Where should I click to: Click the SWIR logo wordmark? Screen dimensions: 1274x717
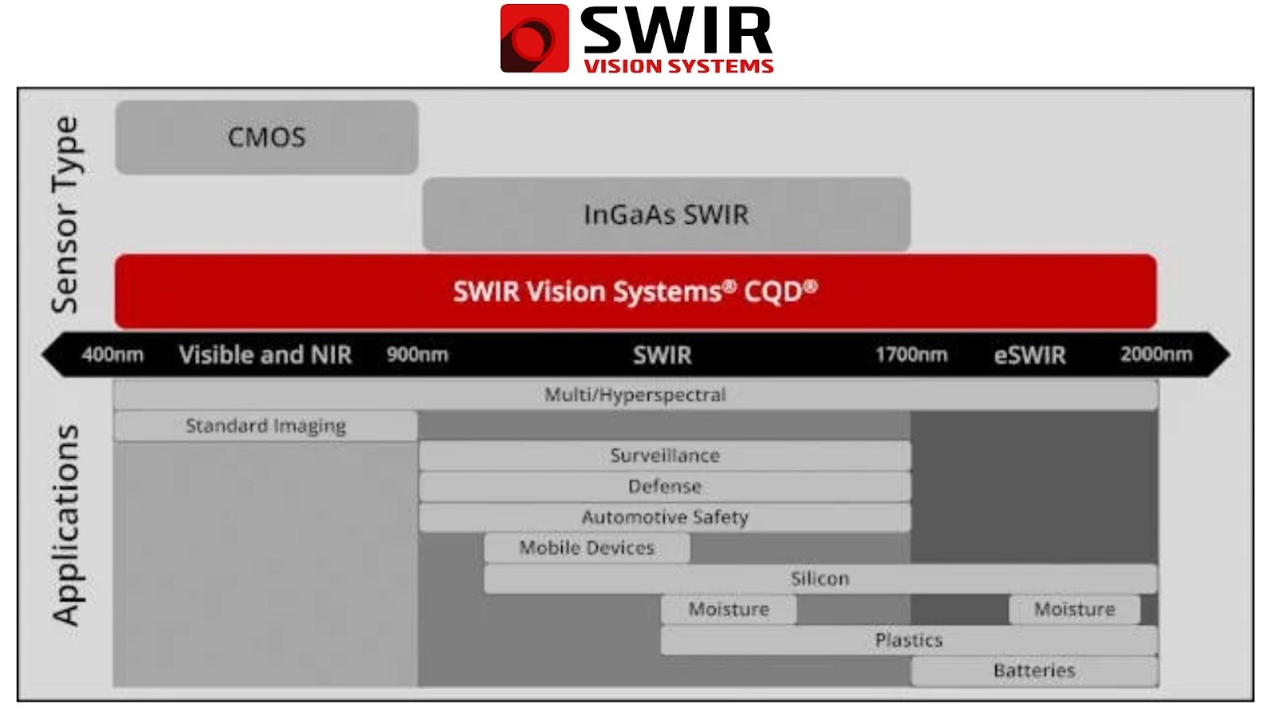pos(678,30)
